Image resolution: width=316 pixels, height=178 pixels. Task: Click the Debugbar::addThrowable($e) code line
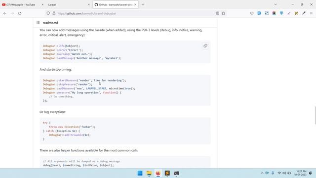[x=70, y=135]
